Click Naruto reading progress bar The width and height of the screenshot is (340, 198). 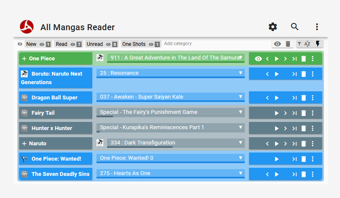pos(176,147)
